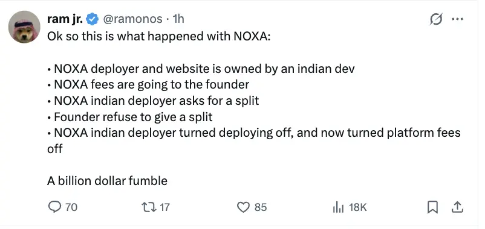This screenshot has height=229, width=485.
Task: Click the 18K views count
Action: [x=357, y=207]
